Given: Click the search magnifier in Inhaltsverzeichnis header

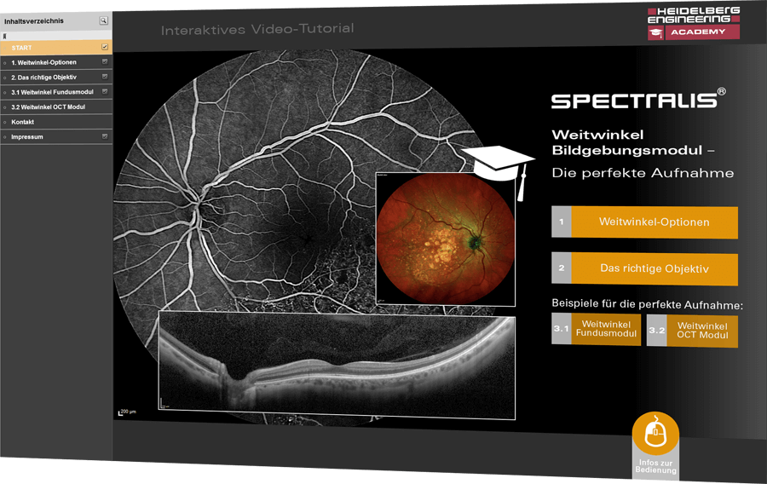Looking at the screenshot, I should [x=103, y=20].
